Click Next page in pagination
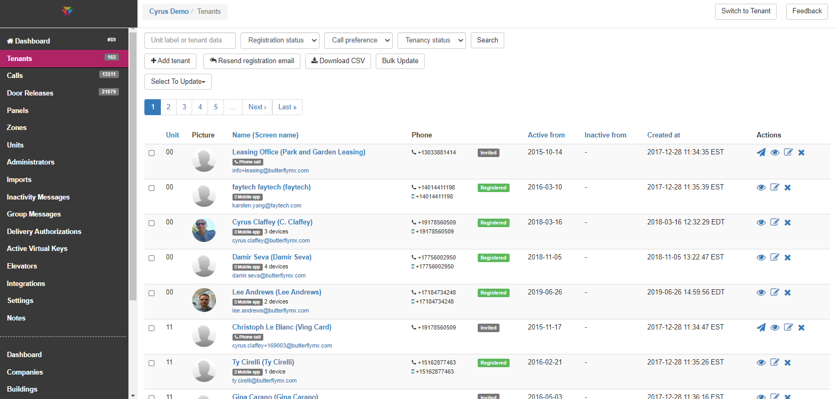The image size is (836, 399). (x=257, y=107)
